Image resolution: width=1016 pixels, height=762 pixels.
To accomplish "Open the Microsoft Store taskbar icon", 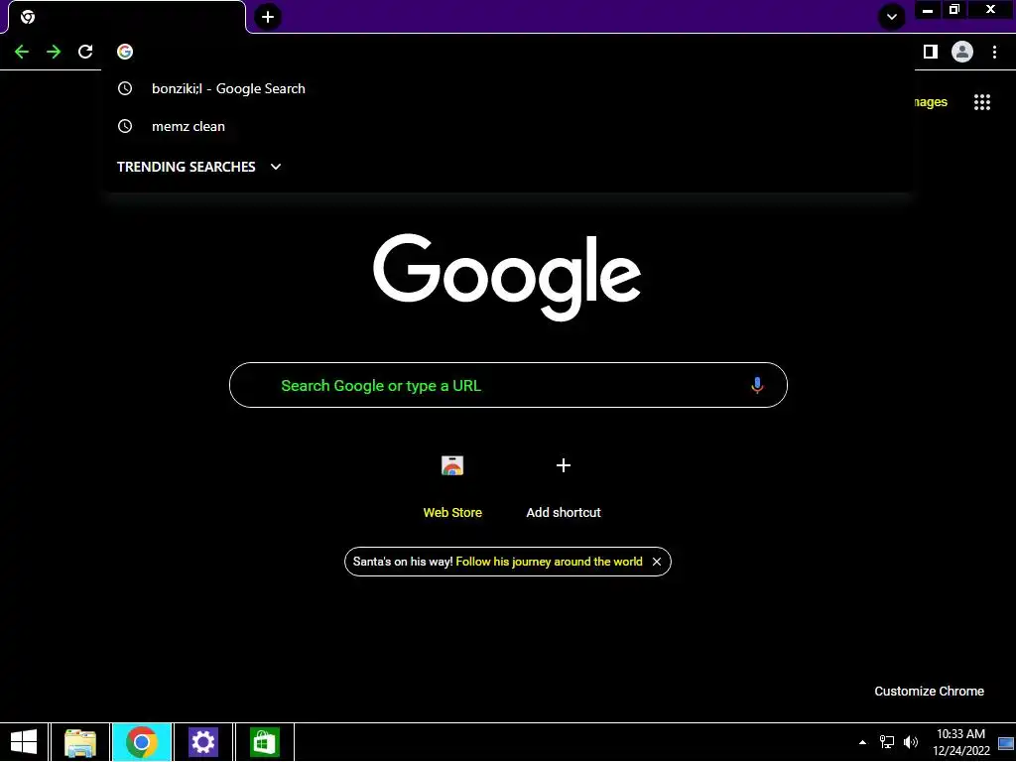I will coord(264,742).
